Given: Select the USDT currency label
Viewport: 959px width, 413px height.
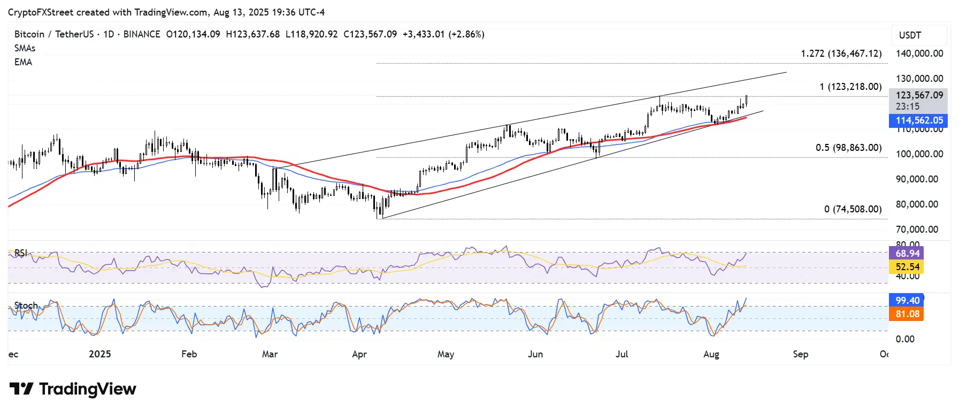Looking at the screenshot, I should [x=910, y=35].
